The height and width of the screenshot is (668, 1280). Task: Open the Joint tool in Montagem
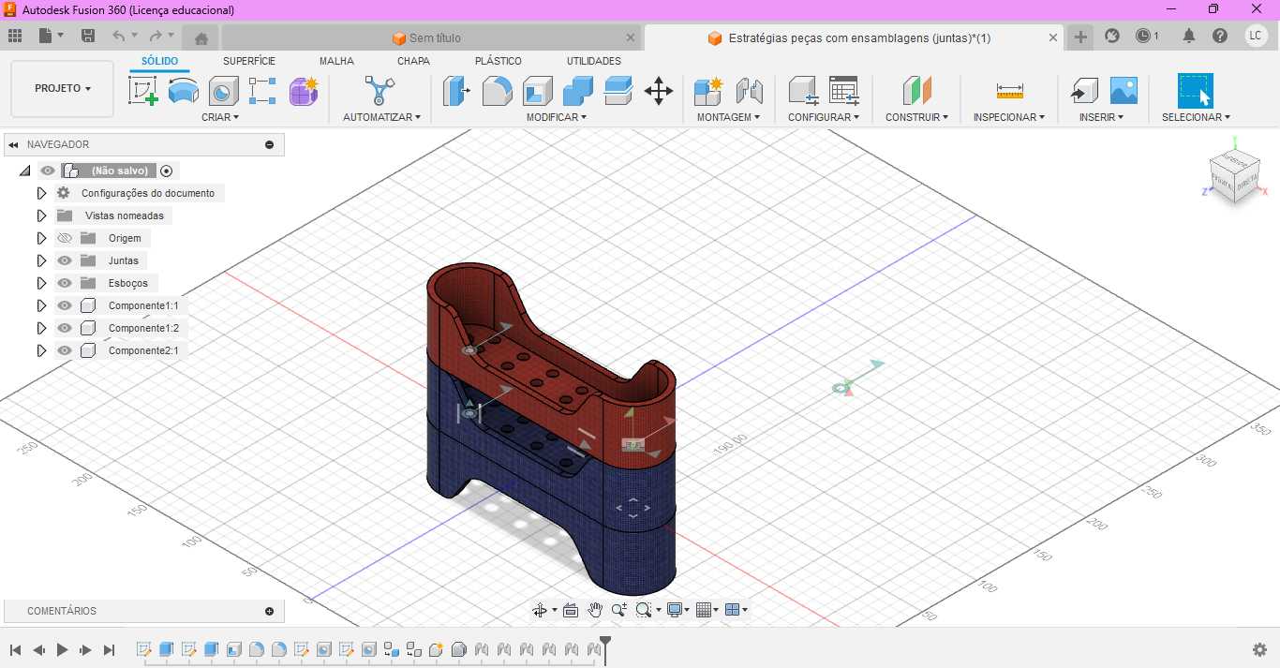point(750,91)
